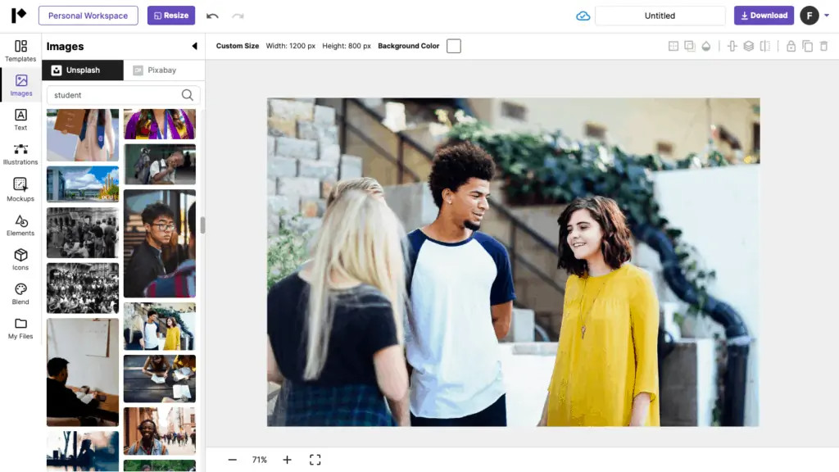Switch to the Unsplash tab
The image size is (839, 472).
tap(82, 70)
